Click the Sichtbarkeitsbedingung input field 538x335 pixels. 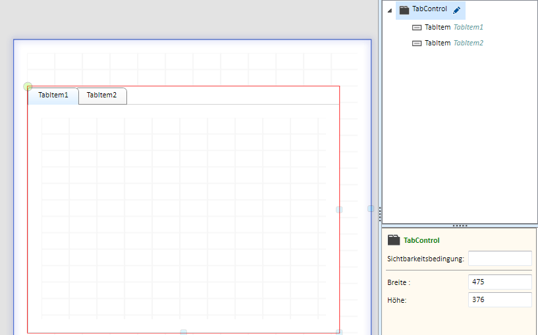coord(500,258)
